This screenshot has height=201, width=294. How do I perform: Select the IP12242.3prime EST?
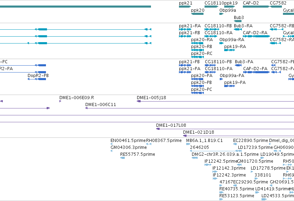point(215,179)
